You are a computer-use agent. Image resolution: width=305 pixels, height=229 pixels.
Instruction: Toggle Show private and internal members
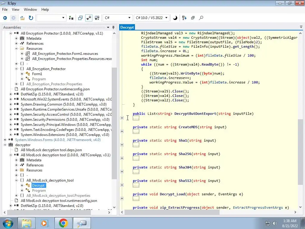click(89, 18)
